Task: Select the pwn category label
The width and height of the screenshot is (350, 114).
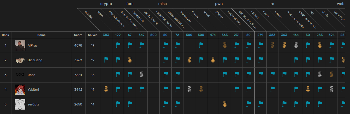Action: point(219,4)
